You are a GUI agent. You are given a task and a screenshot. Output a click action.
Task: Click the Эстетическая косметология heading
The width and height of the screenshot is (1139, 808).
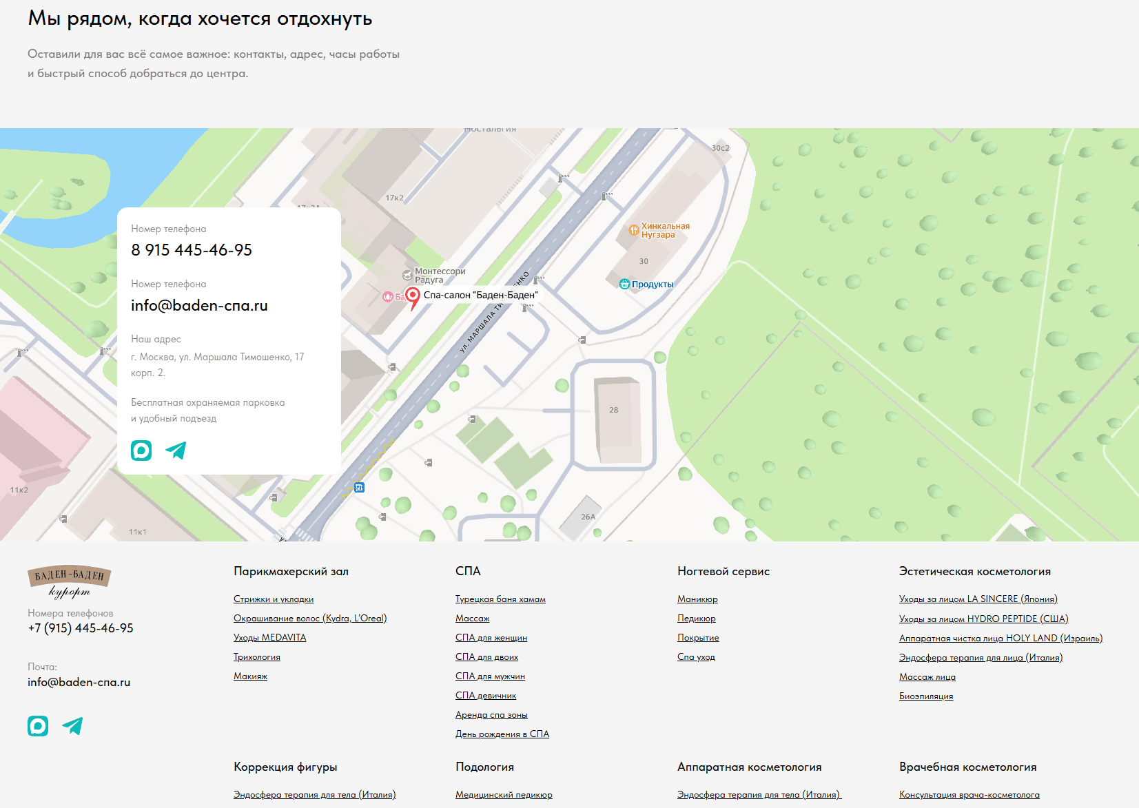pyautogui.click(x=975, y=571)
